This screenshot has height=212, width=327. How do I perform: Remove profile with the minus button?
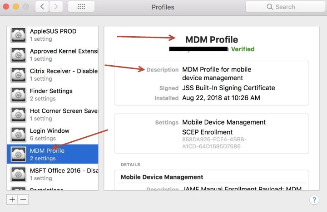(x=23, y=199)
